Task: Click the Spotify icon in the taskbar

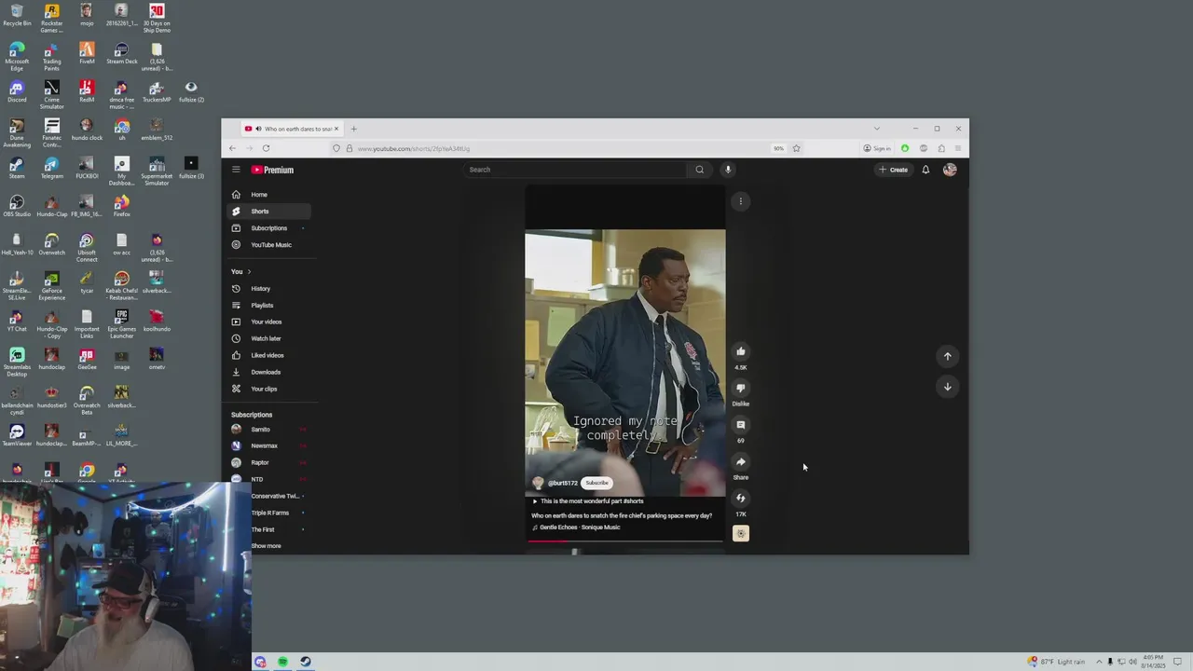Action: (x=282, y=662)
